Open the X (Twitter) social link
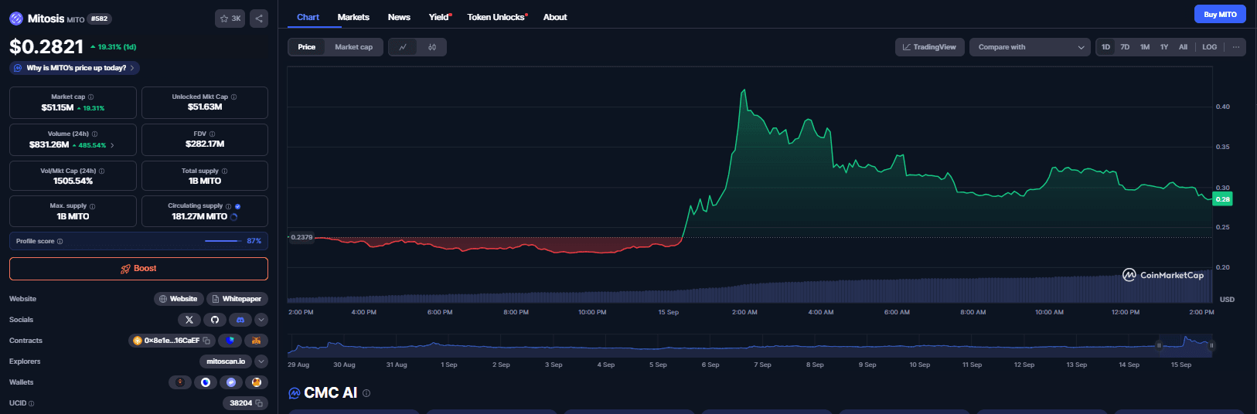 pyautogui.click(x=189, y=320)
